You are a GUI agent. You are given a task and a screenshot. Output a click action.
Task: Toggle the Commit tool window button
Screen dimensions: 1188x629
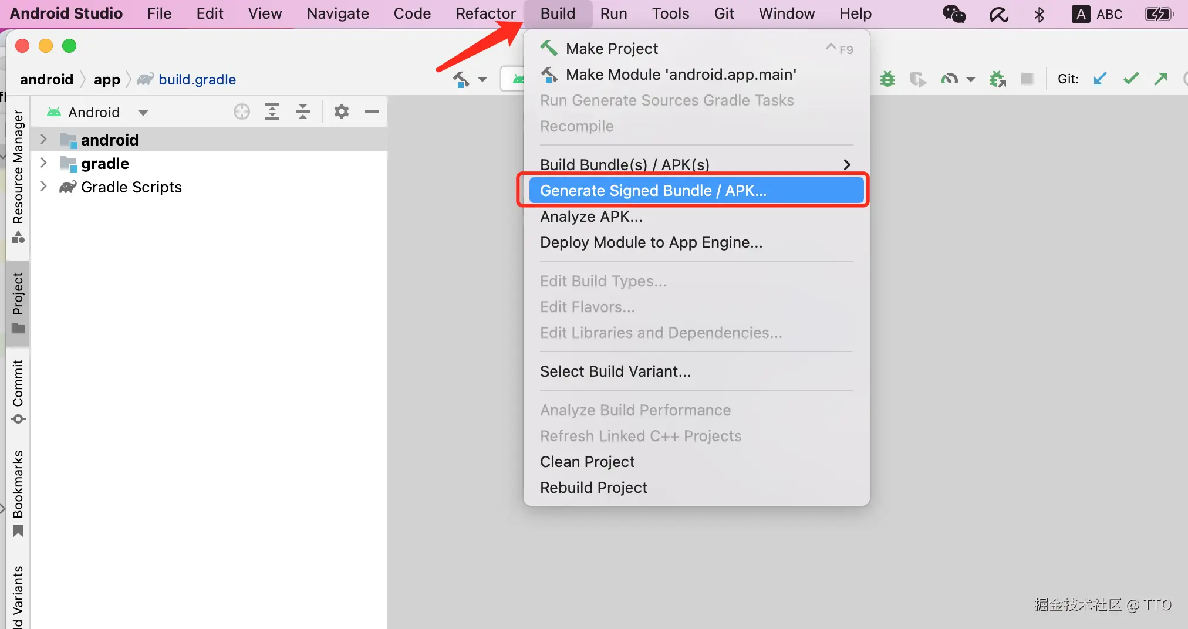pyautogui.click(x=18, y=391)
